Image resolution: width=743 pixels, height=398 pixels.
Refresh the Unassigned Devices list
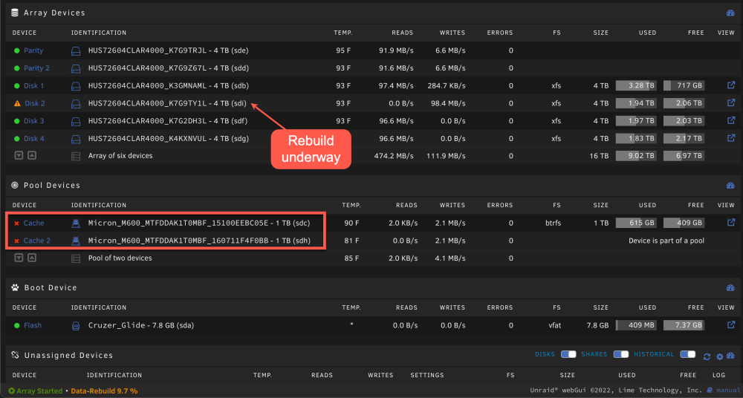(707, 356)
